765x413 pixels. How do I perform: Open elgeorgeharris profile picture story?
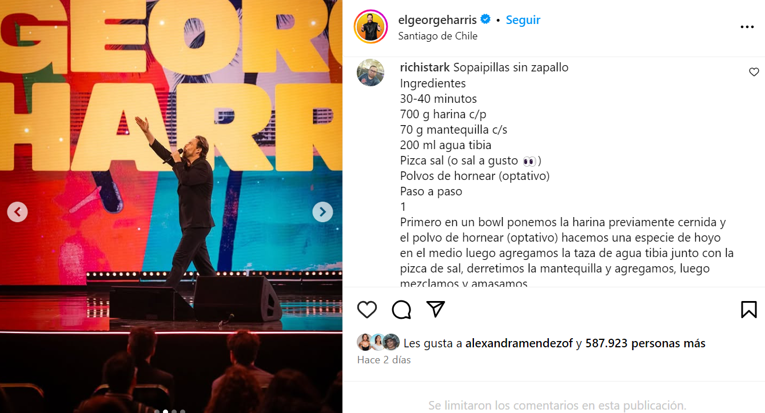371,27
